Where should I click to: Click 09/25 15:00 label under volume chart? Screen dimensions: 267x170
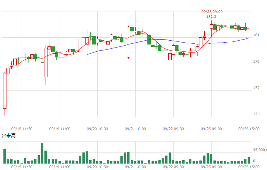click(249, 167)
